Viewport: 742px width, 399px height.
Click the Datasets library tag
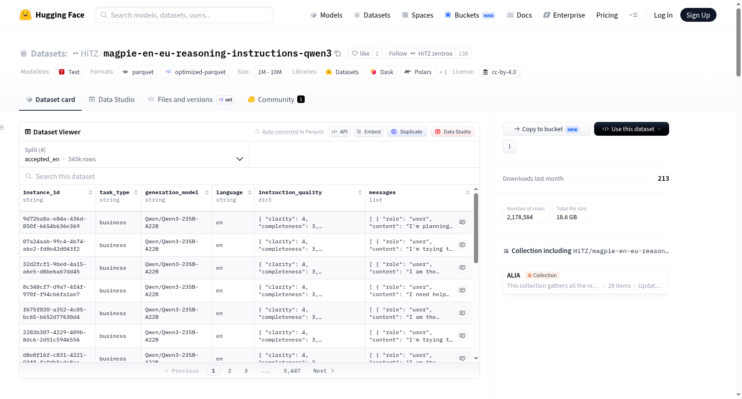(x=342, y=72)
